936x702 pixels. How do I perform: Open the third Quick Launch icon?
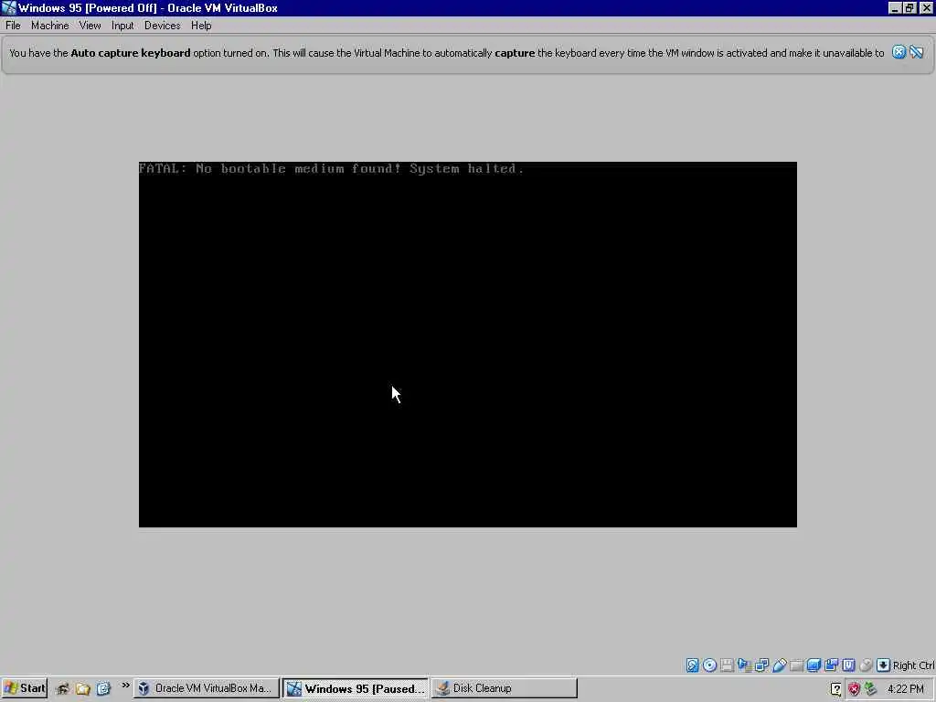click(x=103, y=688)
